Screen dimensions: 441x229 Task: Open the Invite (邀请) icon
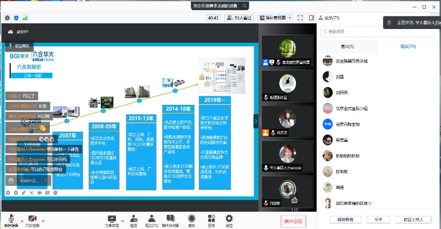(x=133, y=219)
